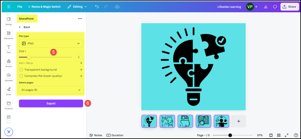The height and width of the screenshot is (139, 301).
Task: Click the purple Export button
Action: point(51,104)
